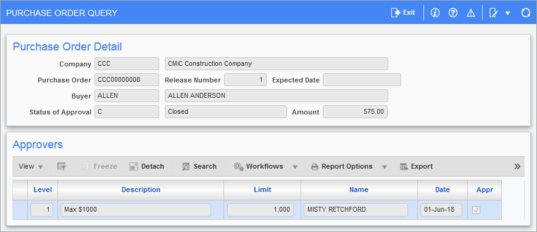Image resolution: width=537 pixels, height=232 pixels.
Task: Click the query-by-example filter icon
Action: (62, 166)
